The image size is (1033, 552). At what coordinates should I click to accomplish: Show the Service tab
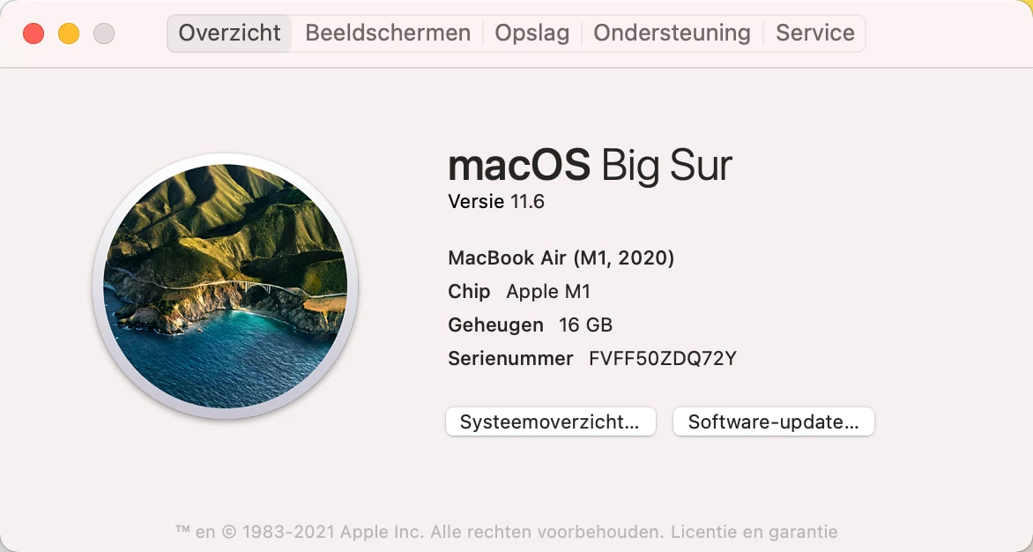(815, 33)
